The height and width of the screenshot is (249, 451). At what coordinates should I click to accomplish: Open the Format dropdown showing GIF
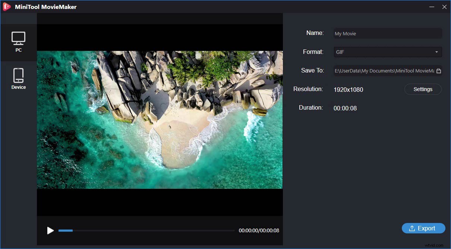click(388, 52)
